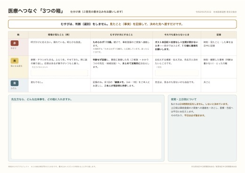This screenshot has width=245, height=173.
Task: Click the subtitle beginning 仕分け表
Action: [97, 12]
